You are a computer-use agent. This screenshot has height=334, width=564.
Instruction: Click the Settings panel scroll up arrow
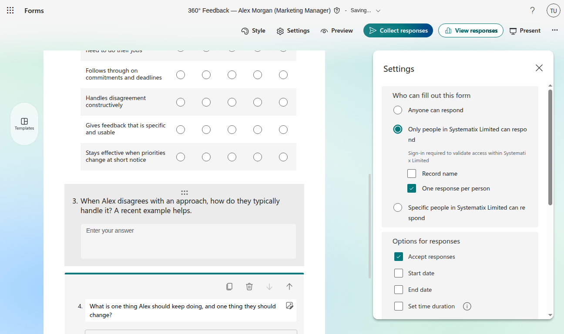tap(550, 86)
